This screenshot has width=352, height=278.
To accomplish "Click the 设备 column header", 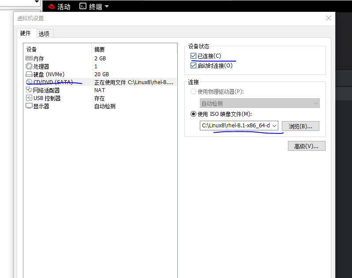I will click(x=57, y=49).
